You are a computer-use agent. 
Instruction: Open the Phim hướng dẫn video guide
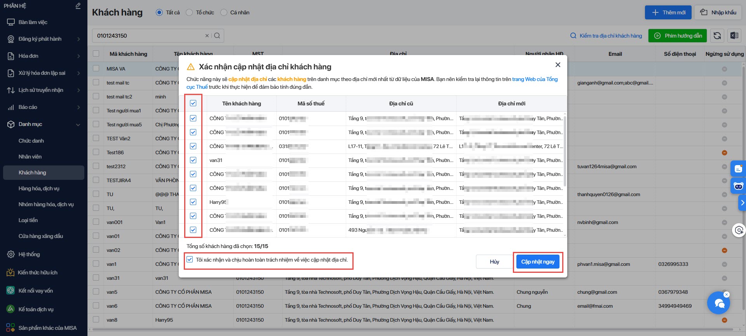[x=677, y=36]
